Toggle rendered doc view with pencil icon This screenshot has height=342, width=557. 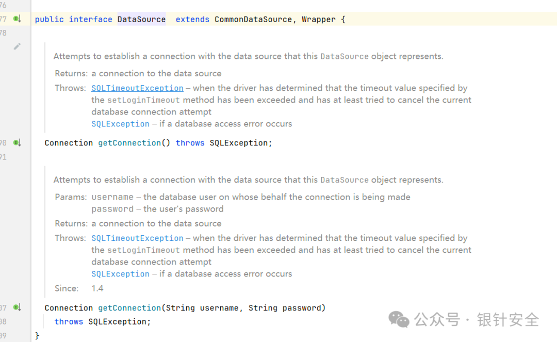pyautogui.click(x=17, y=46)
